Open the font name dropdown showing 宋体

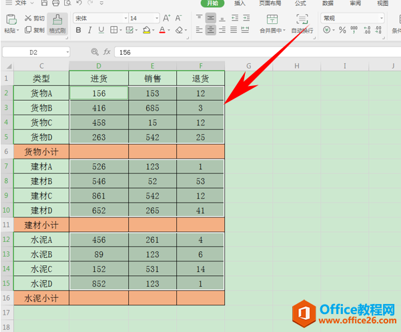99,19
